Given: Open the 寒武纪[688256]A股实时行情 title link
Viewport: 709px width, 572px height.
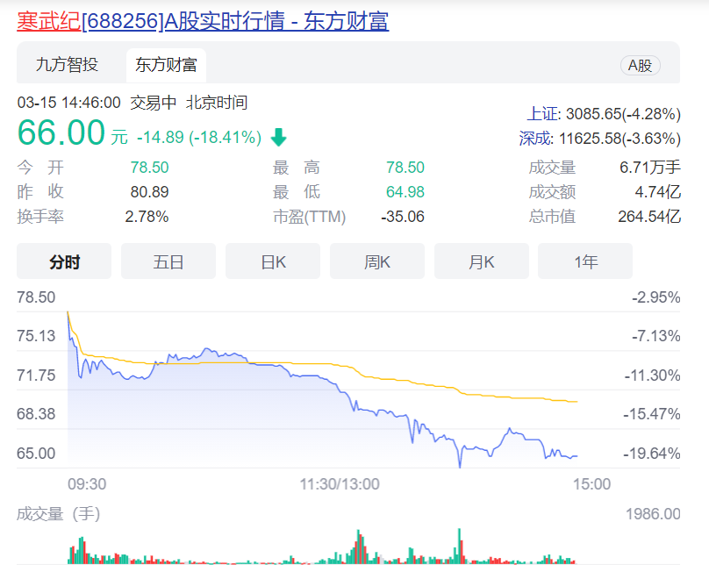Looking at the screenshot, I should coord(203,21).
